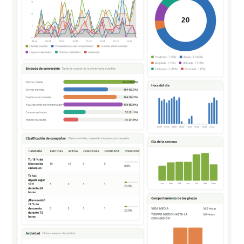Screen dimensions: 244x244
Task: Sort by the 'ACTIVA' column header
Action: click(x=73, y=151)
